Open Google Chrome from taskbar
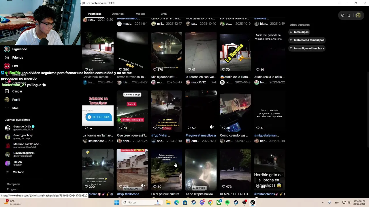Image resolution: width=369 pixels, height=207 pixels. (210, 202)
